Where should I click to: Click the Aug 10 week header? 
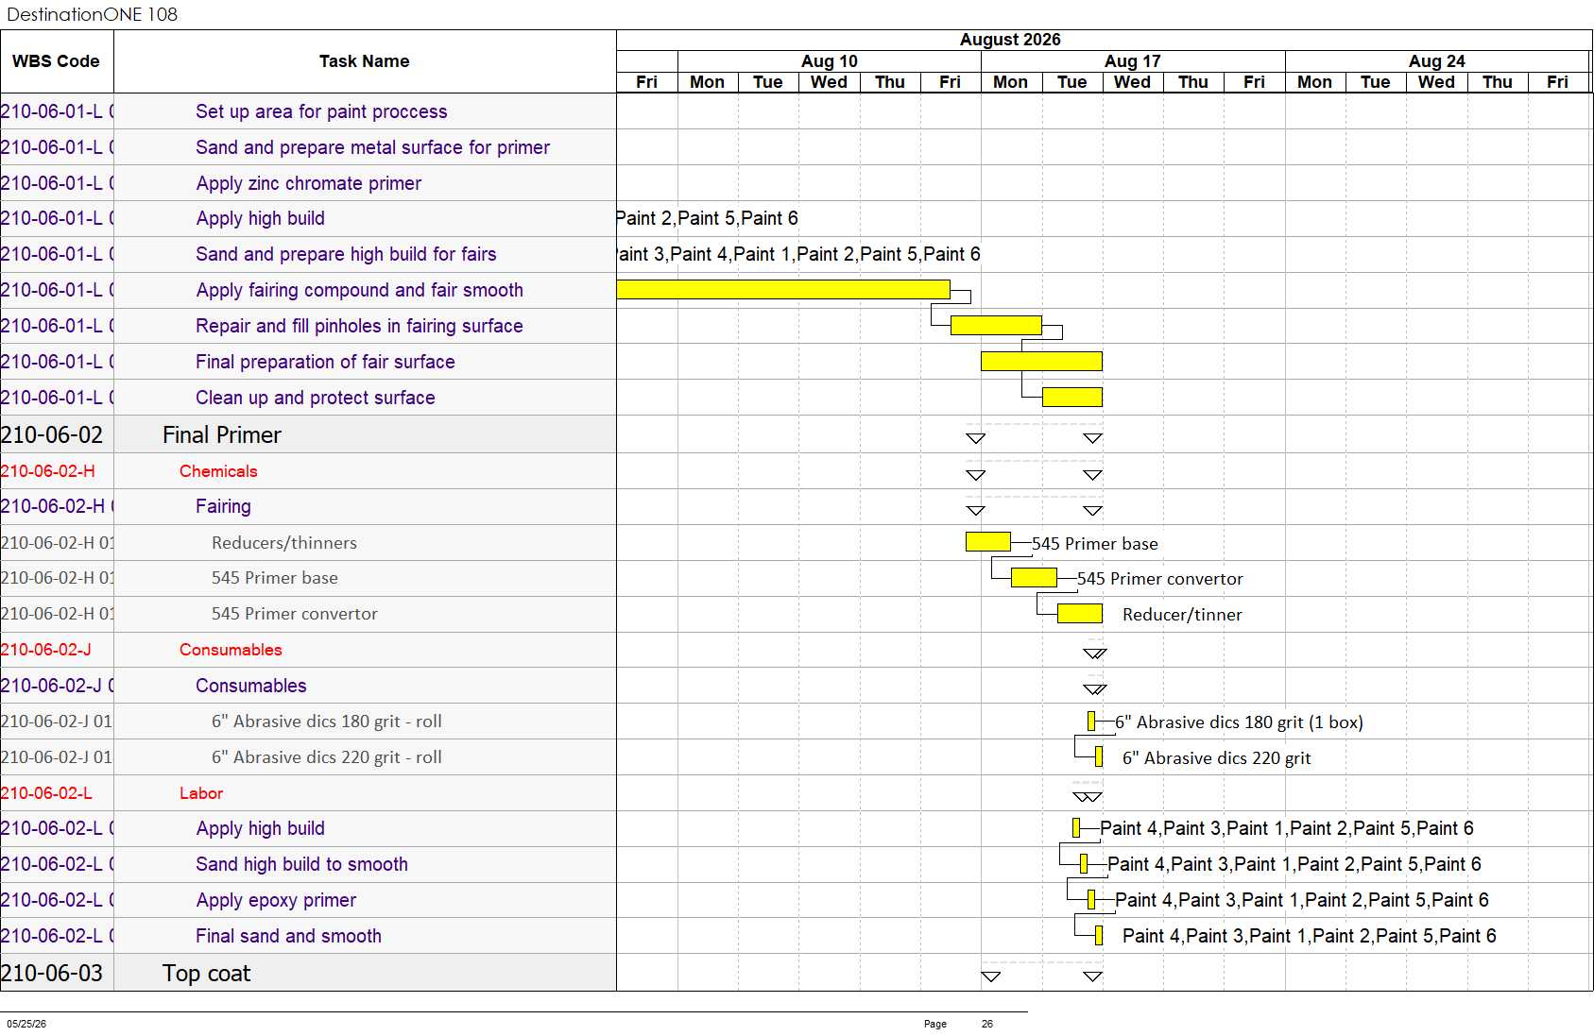coord(830,61)
